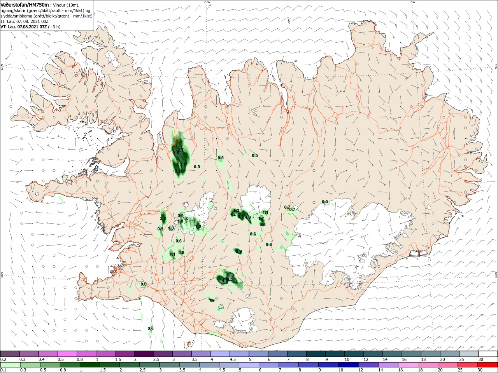Viewport: 498px width, 373px height.
Task: Select upper legend swatch starting at 0.8
Action: click(87, 354)
